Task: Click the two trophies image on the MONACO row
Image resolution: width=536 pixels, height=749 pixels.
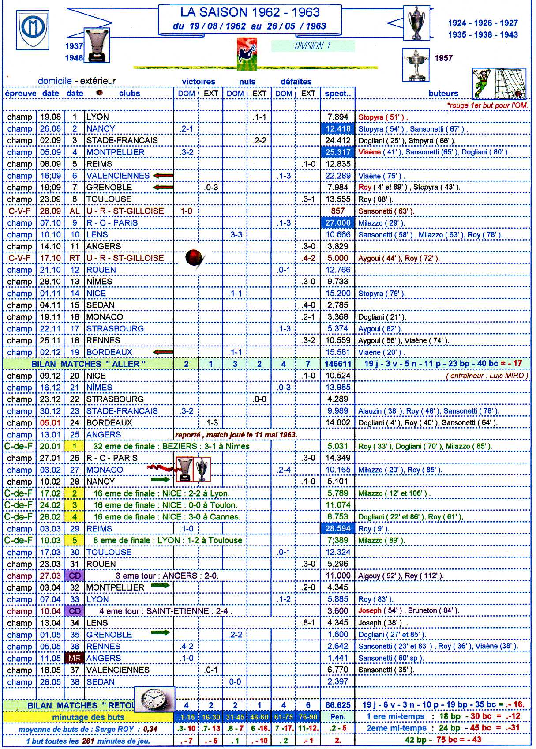Action: pos(193,469)
